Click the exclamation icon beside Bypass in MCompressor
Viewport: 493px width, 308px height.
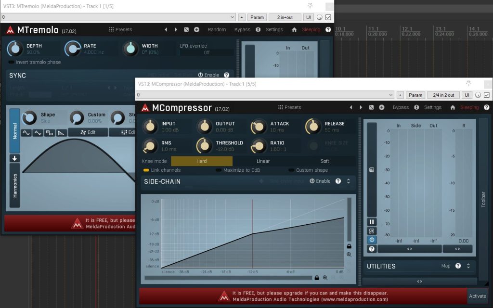pos(416,107)
